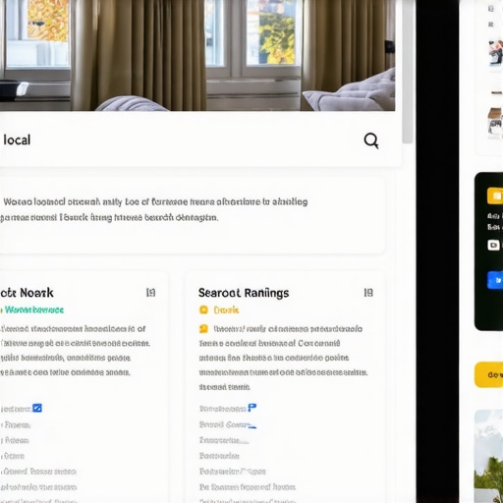Image resolution: width=503 pixels, height=503 pixels.
Task: Open the palm tree thumbnail at bottom right
Action: coord(488,456)
